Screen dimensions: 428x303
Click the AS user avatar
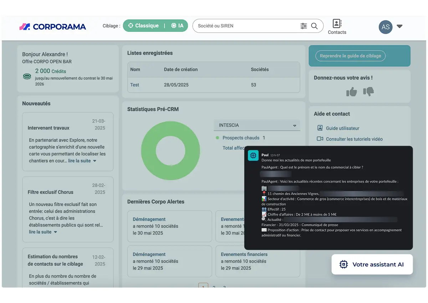pos(386,27)
